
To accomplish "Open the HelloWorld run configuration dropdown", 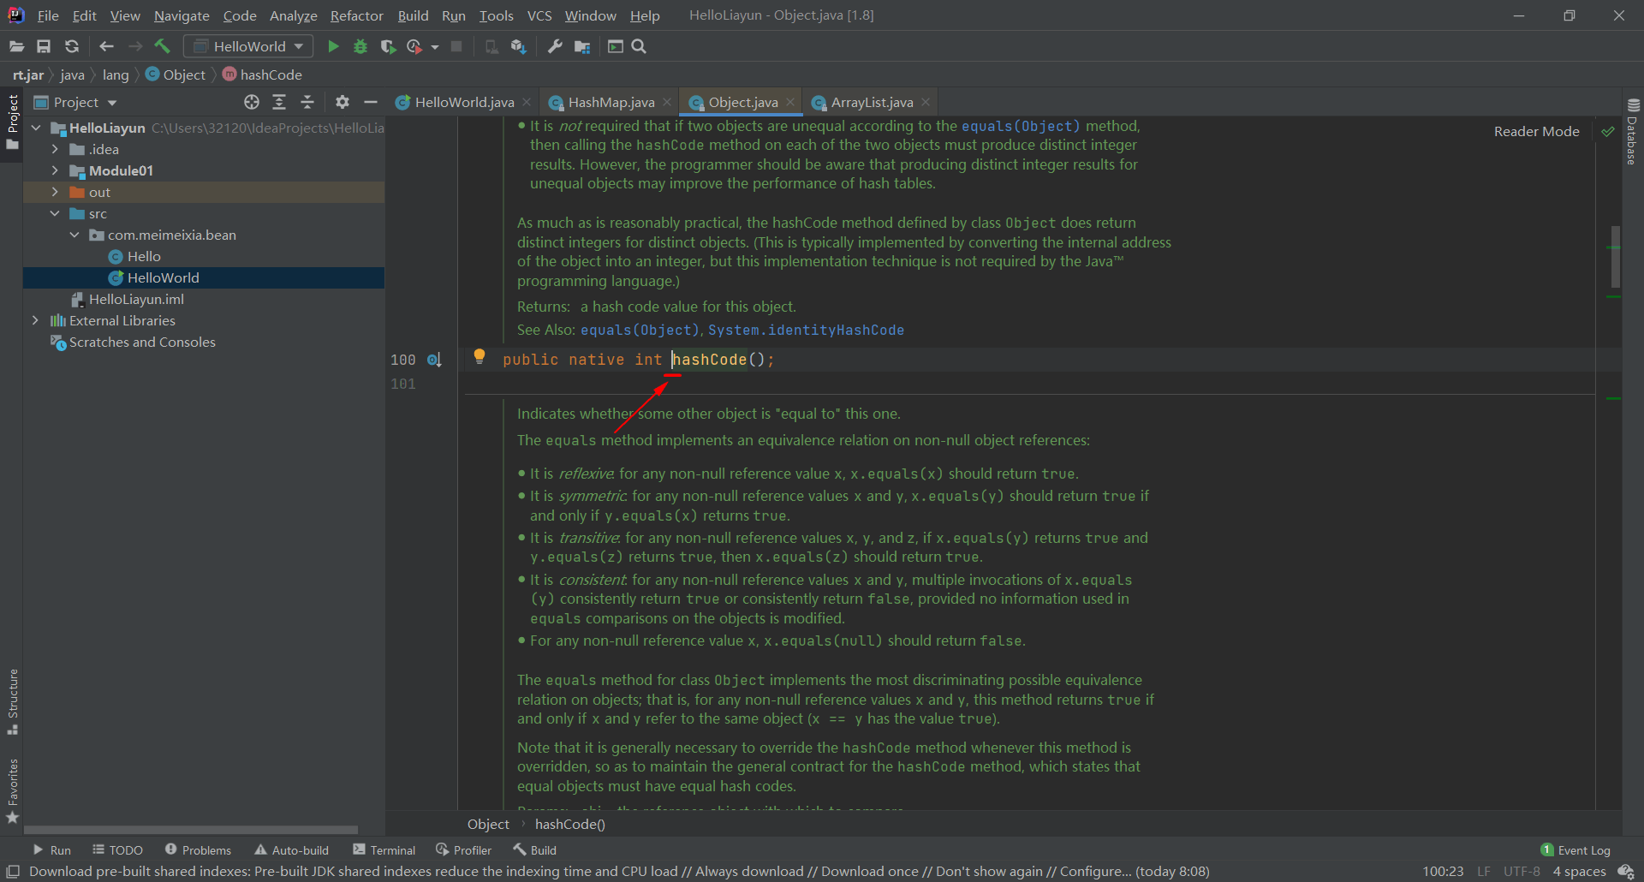I will pyautogui.click(x=248, y=46).
